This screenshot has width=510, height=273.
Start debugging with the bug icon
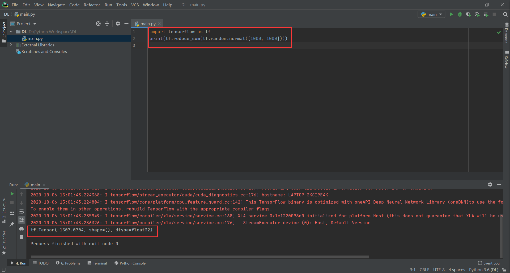pyautogui.click(x=460, y=14)
